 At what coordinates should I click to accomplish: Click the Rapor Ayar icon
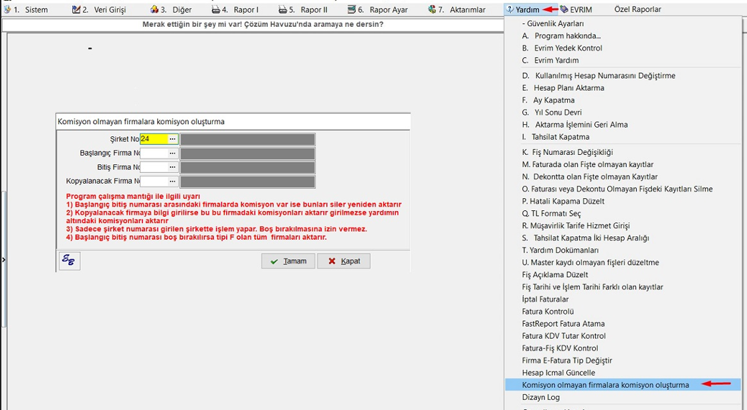tap(352, 9)
